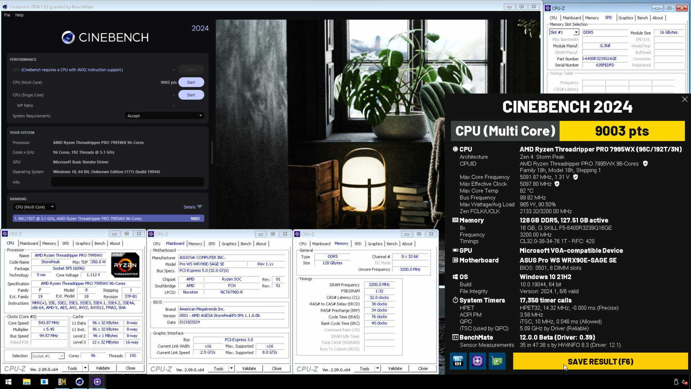Open the Cinebench Help menu
Screen dimensions: 691x389
[x=19, y=15]
